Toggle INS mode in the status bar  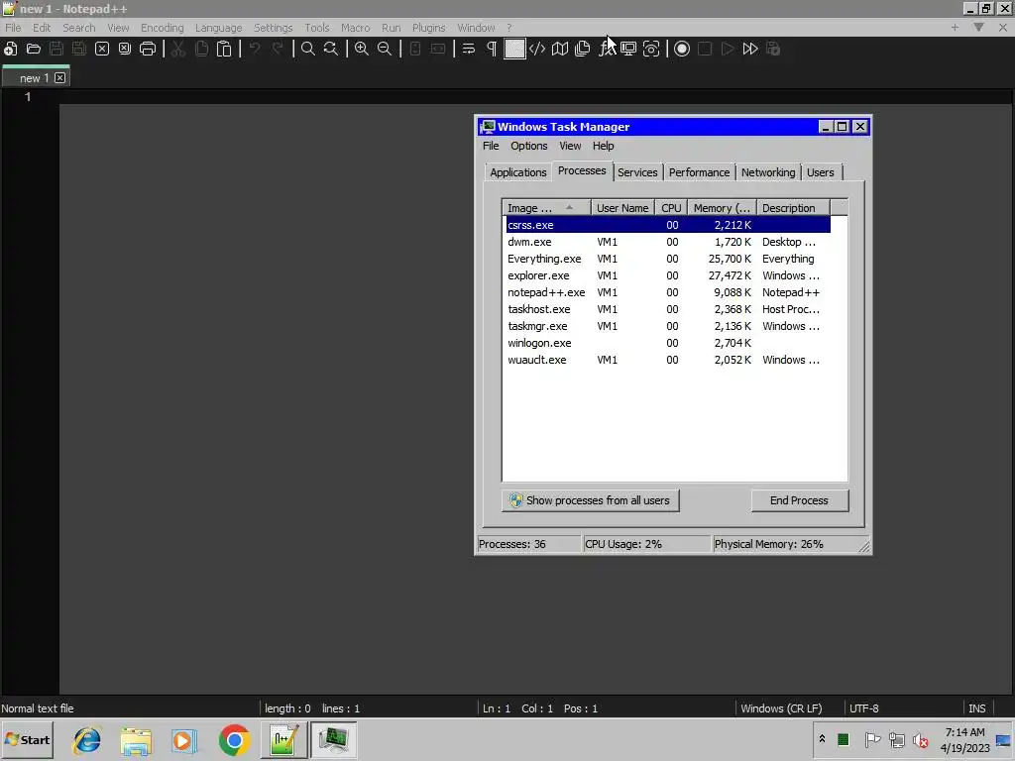976,708
